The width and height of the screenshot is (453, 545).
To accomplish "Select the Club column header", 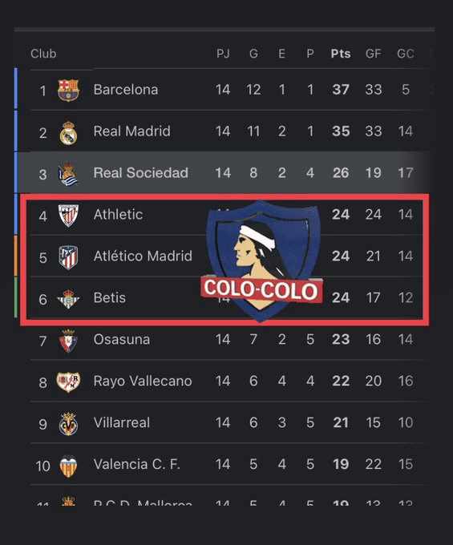I will coord(43,54).
